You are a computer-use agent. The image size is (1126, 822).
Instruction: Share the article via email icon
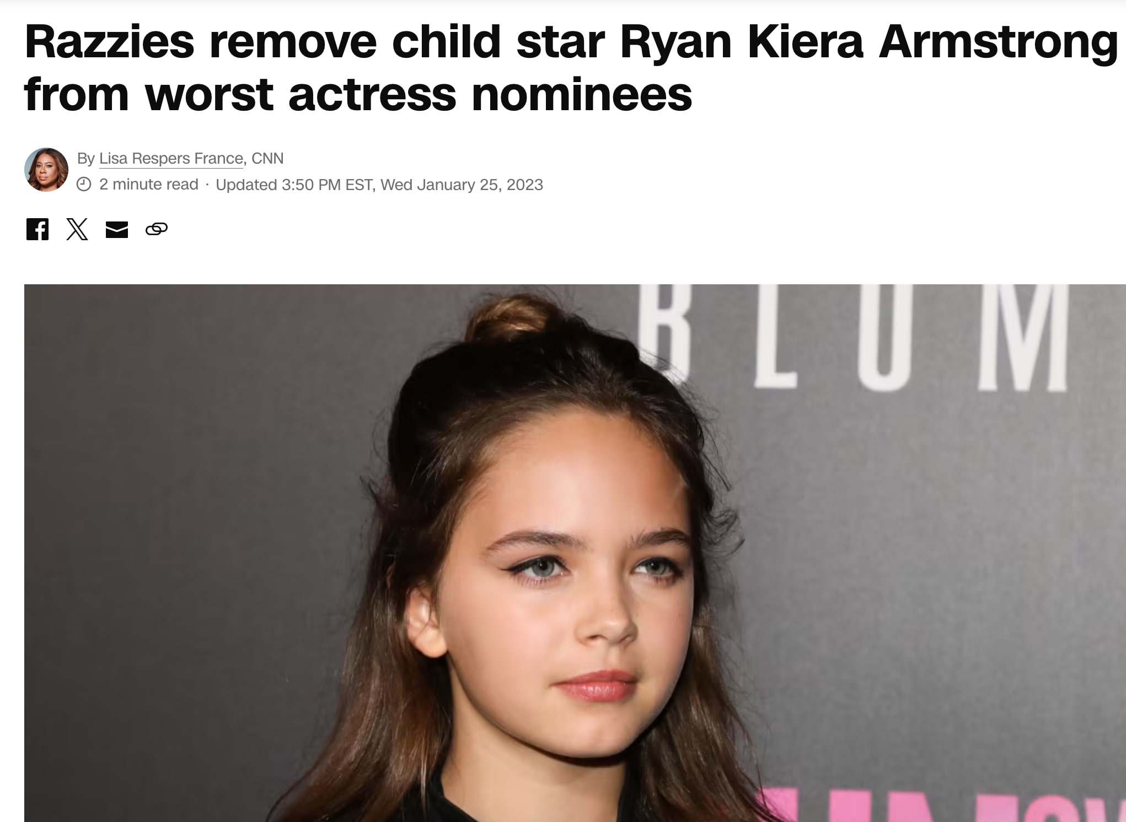coord(117,230)
